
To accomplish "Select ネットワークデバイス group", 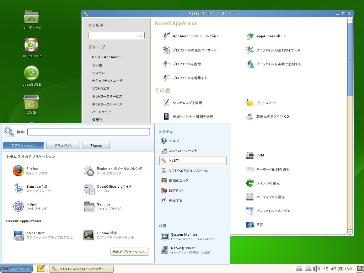I will pyautogui.click(x=107, y=104).
